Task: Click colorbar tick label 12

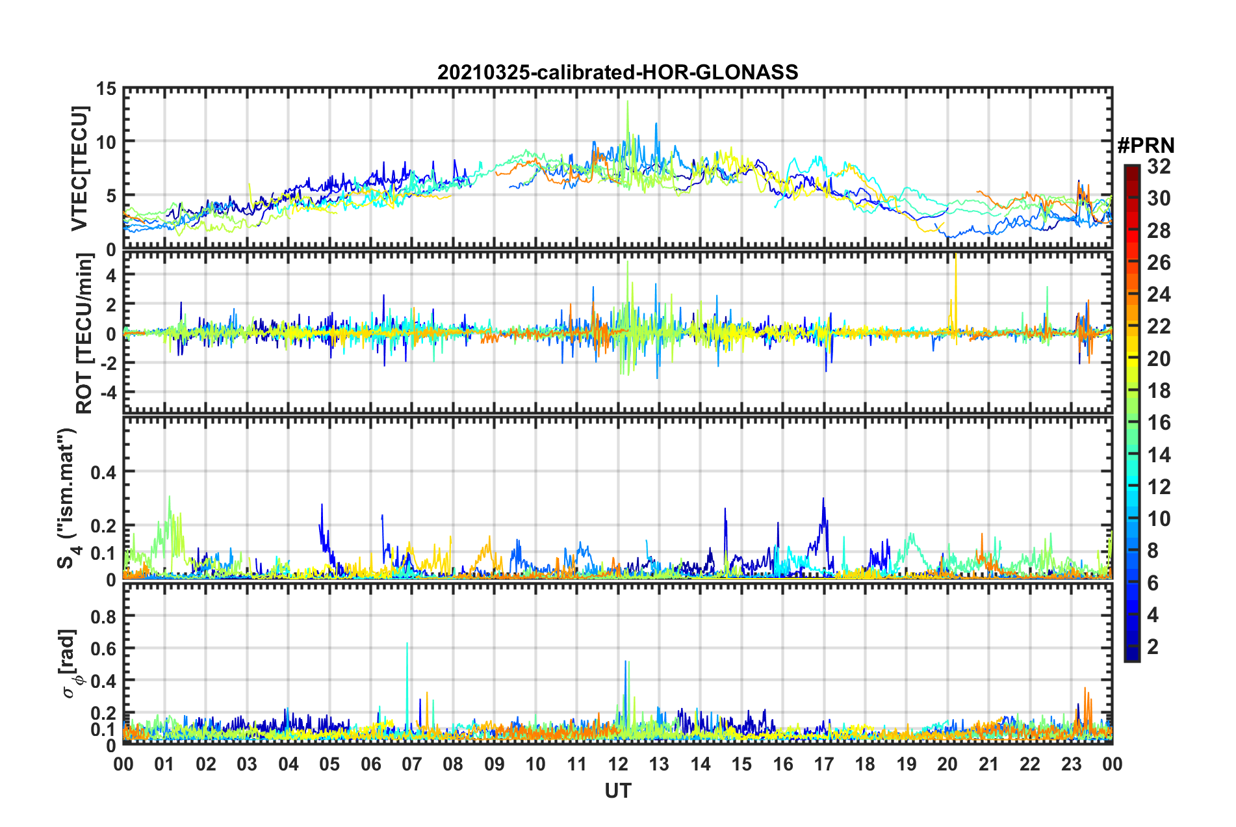Action: pos(1159,487)
